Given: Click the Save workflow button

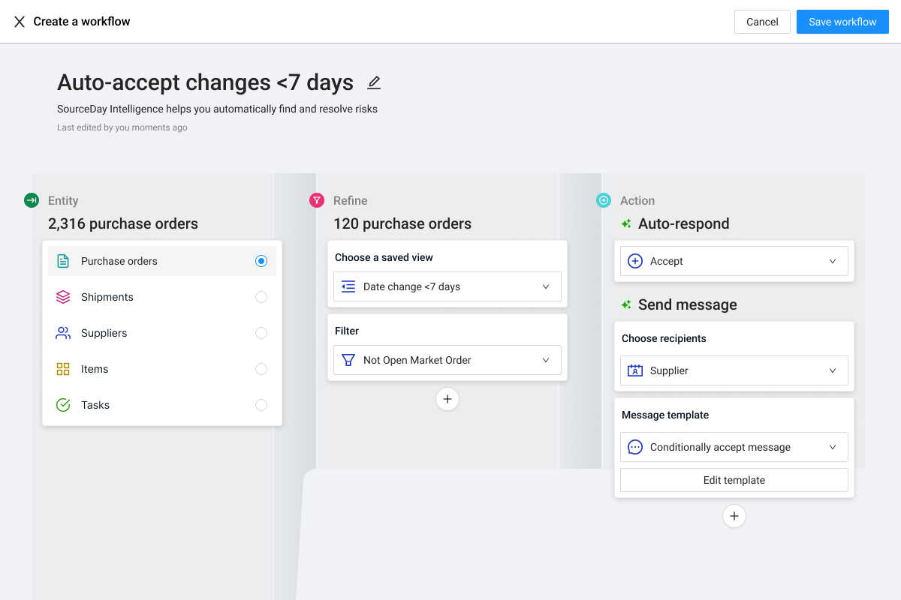Looking at the screenshot, I should (842, 22).
